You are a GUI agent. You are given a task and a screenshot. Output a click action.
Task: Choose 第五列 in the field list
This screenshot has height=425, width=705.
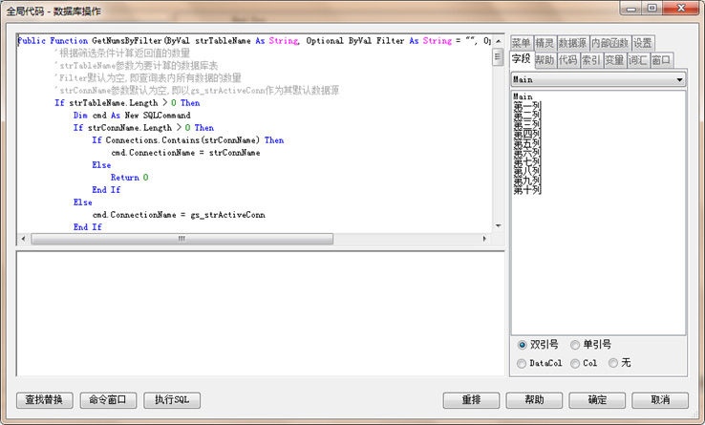pyautogui.click(x=527, y=143)
